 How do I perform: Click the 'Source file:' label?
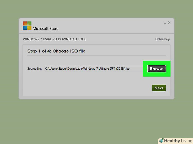click(x=34, y=69)
